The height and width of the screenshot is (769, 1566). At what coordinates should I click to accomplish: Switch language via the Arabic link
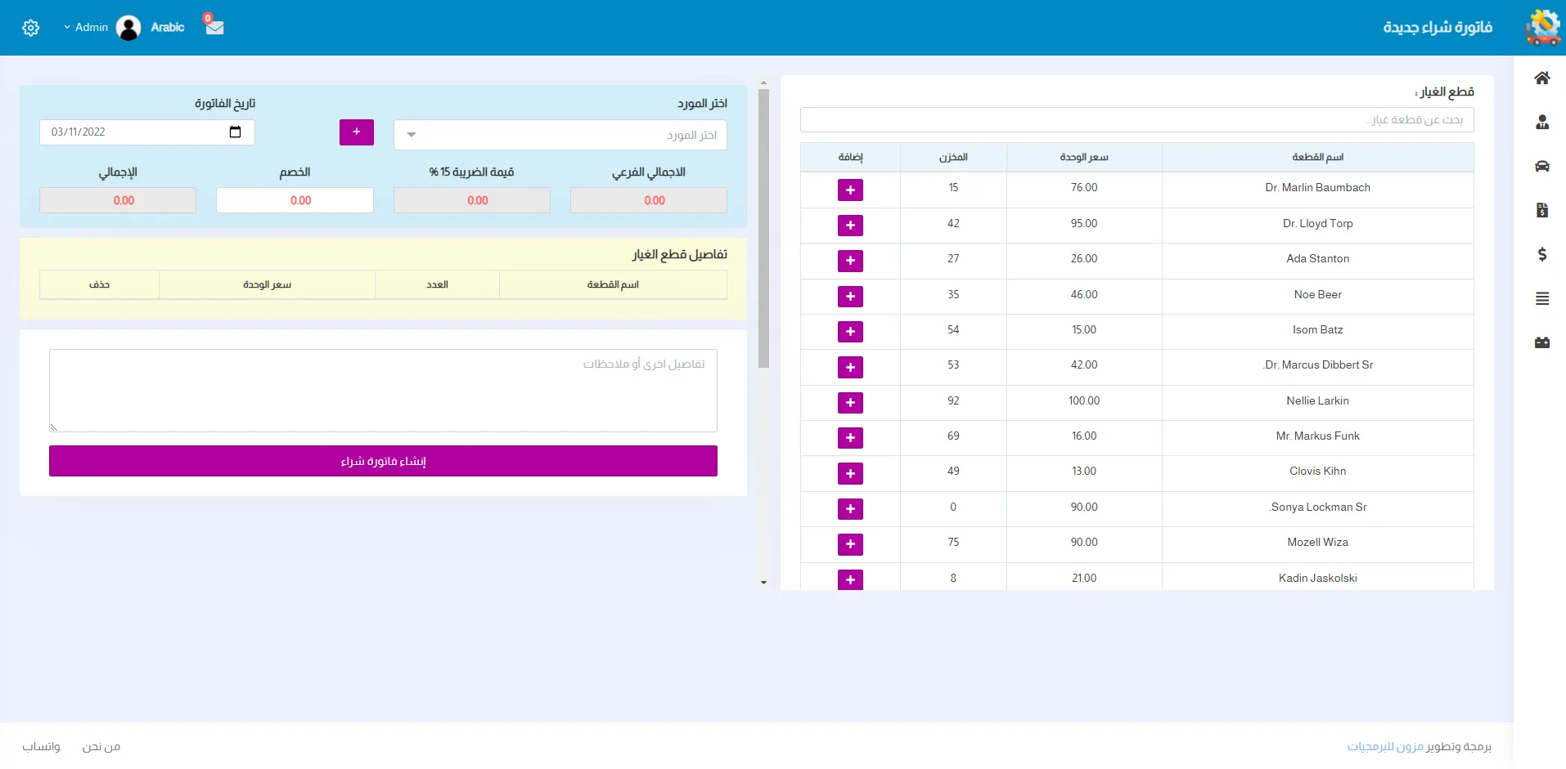167,27
